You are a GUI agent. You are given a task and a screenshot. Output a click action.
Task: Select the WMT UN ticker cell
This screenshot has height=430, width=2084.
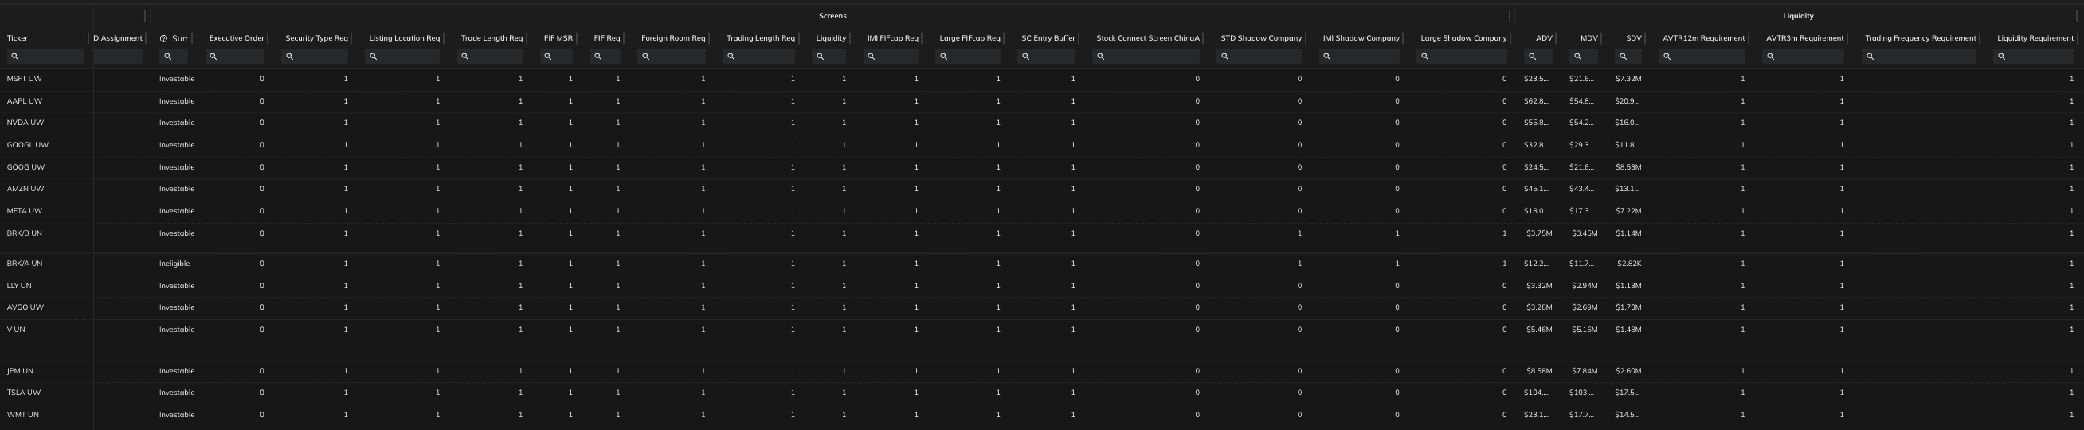22,415
